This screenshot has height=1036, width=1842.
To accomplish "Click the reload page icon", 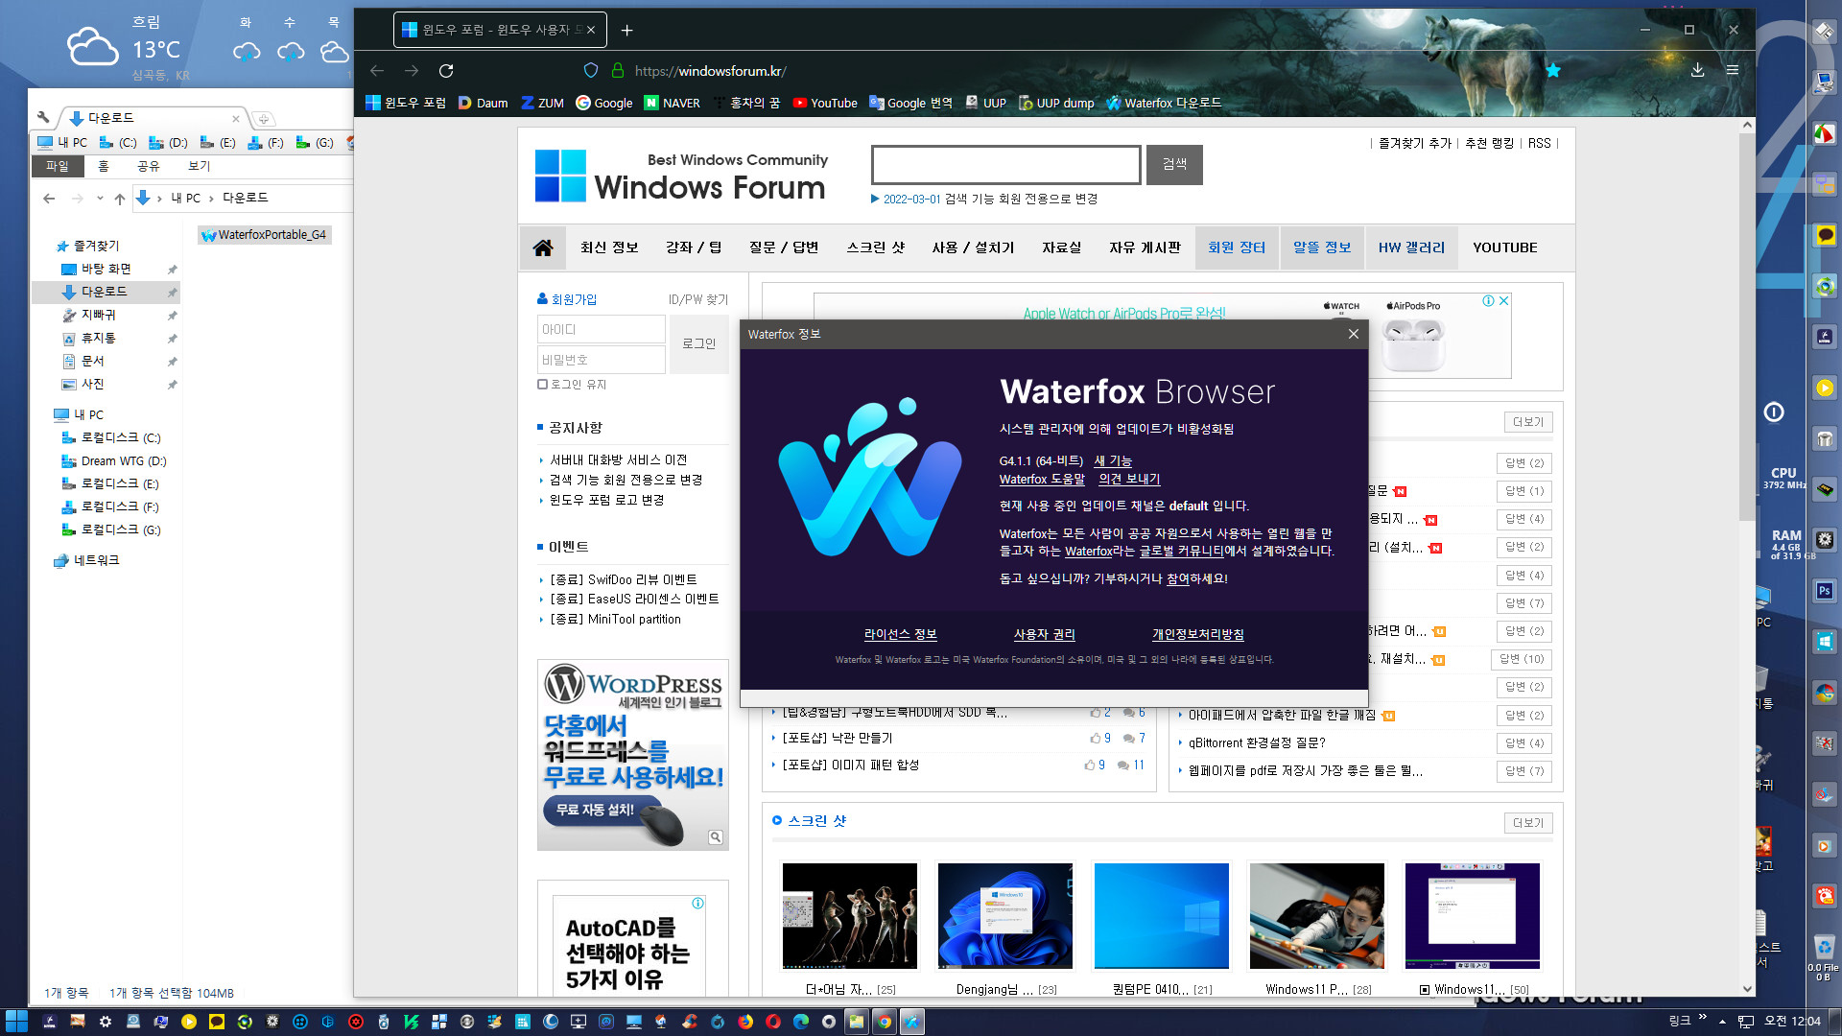I will tap(448, 70).
